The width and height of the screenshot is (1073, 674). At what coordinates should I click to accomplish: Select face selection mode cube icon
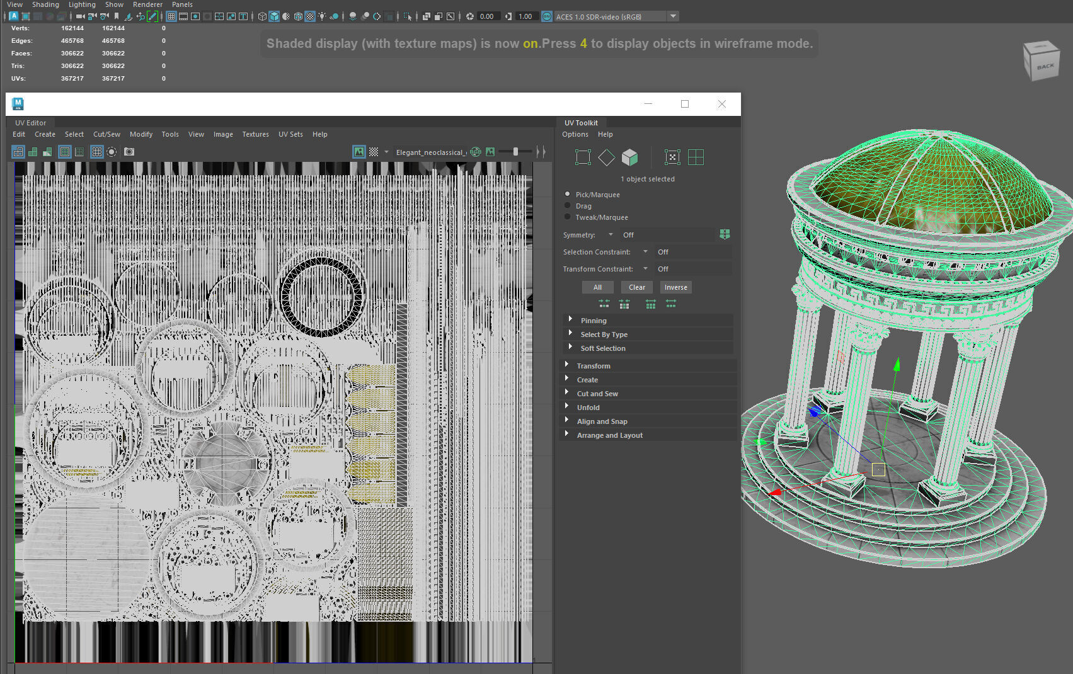coord(629,157)
